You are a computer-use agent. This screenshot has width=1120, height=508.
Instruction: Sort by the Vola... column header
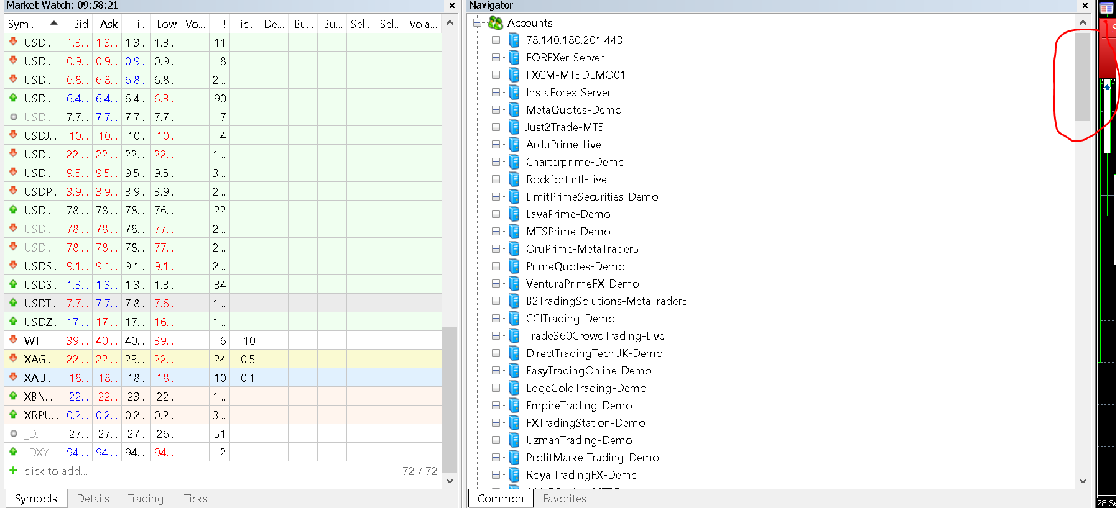(x=423, y=24)
